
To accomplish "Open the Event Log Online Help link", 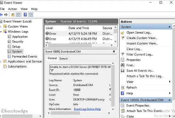I will tap(87, 109).
